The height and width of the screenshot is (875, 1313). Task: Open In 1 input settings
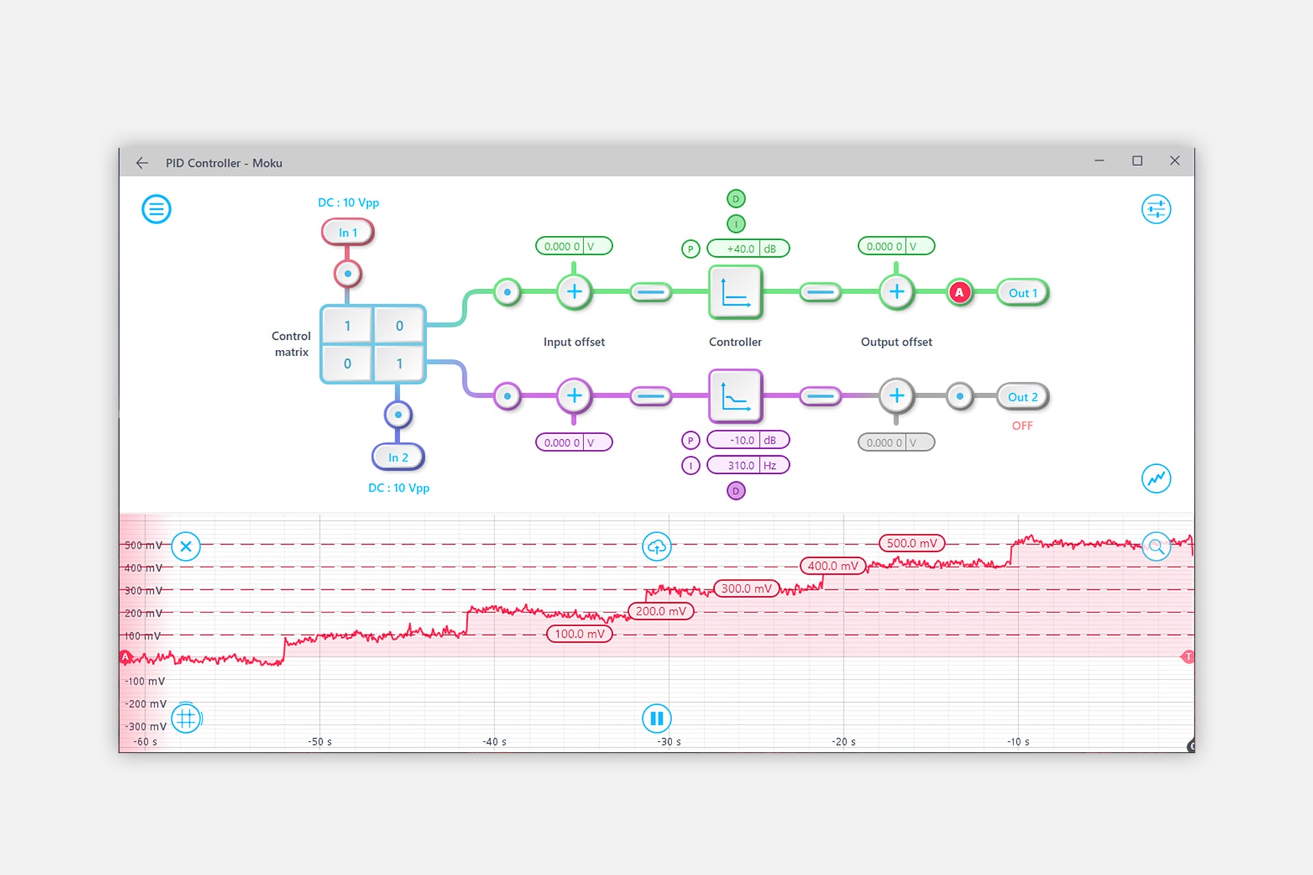[x=348, y=232]
